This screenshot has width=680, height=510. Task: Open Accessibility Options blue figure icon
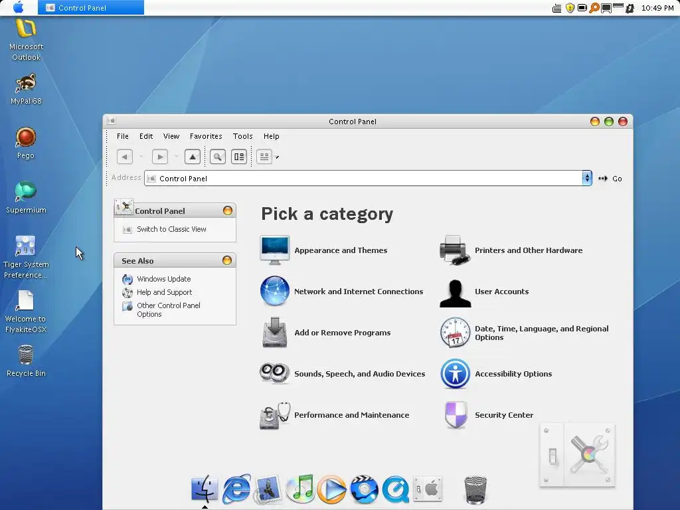tap(455, 373)
